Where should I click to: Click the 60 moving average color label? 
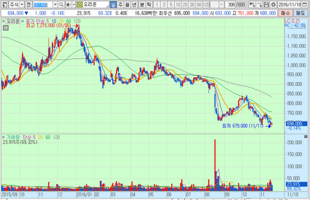[69, 21]
